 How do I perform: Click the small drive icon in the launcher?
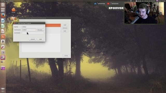tap(2, 62)
